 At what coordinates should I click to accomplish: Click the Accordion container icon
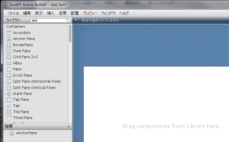click(x=9, y=33)
